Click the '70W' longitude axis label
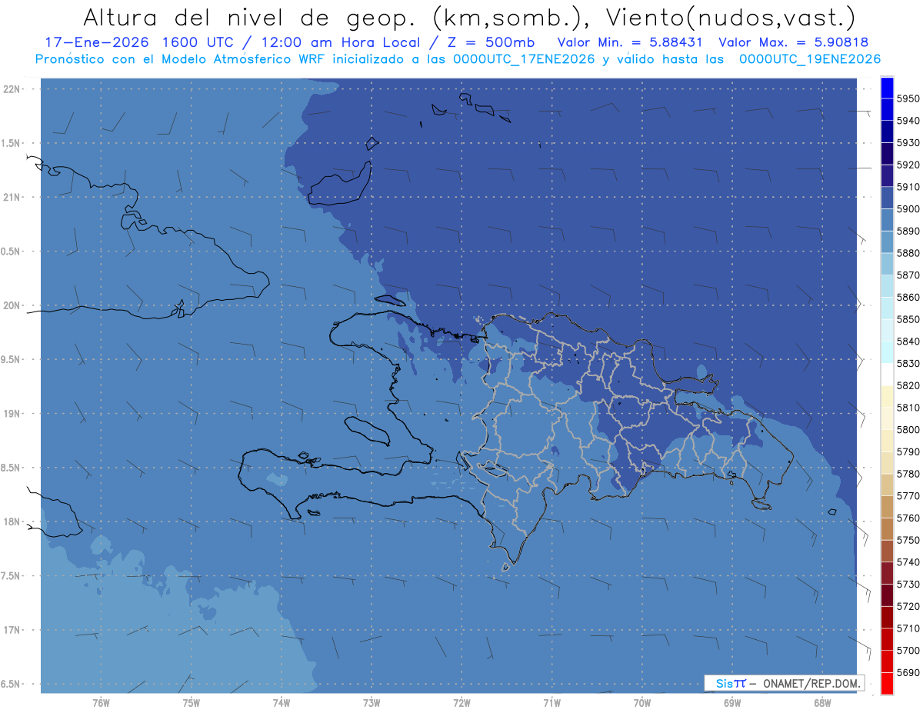The image size is (923, 713). (642, 703)
